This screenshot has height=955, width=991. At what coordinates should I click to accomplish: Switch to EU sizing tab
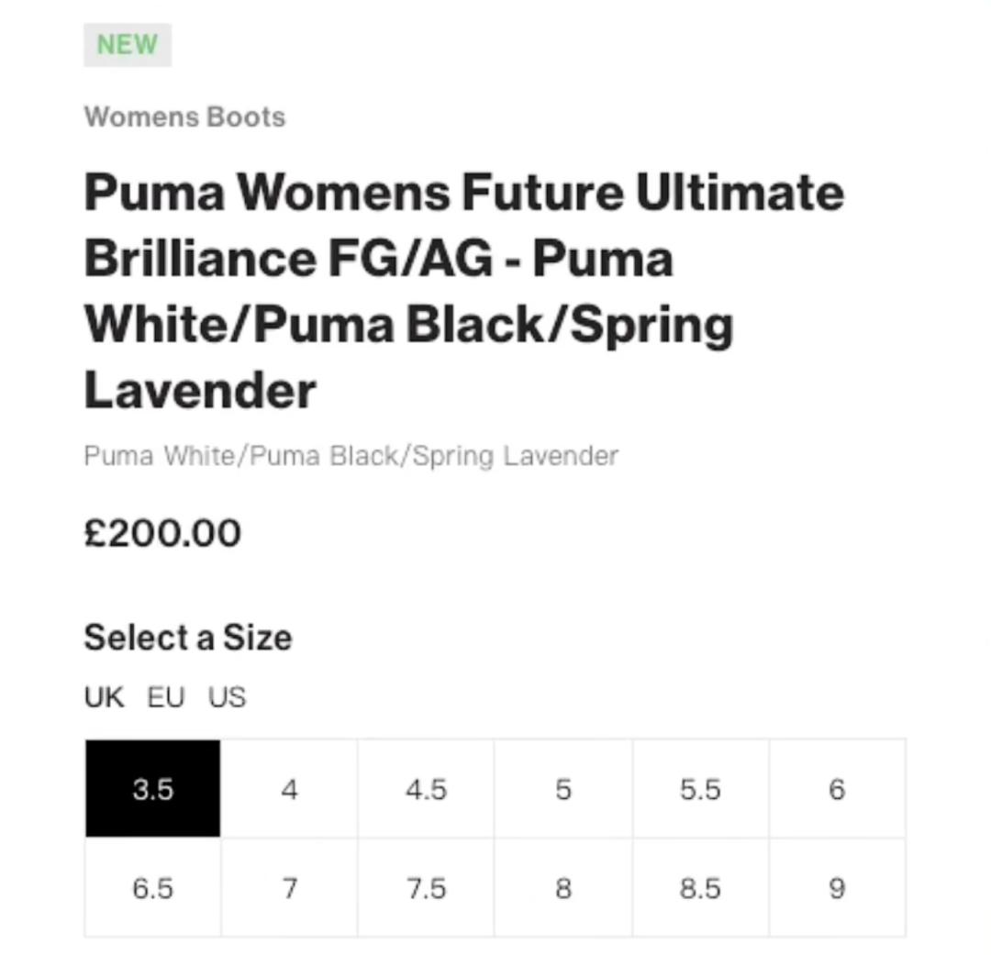tap(165, 697)
